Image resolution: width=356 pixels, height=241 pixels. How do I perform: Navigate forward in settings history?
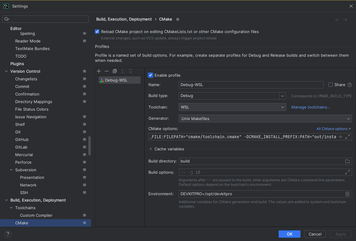coord(345,20)
